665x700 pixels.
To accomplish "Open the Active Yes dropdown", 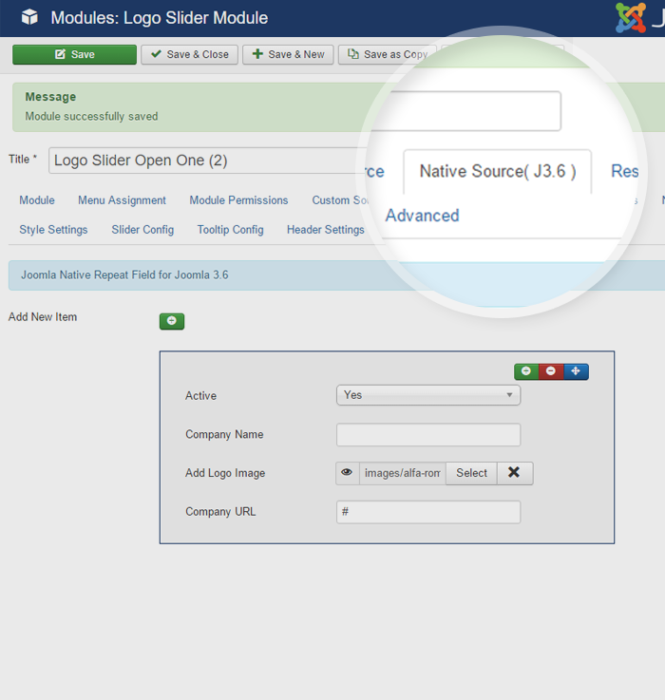I will click(428, 395).
